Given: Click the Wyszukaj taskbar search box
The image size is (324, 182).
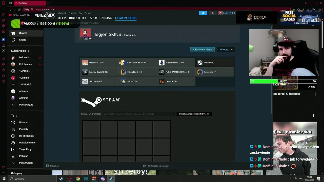Looking at the screenshot, I should [x=32, y=179].
